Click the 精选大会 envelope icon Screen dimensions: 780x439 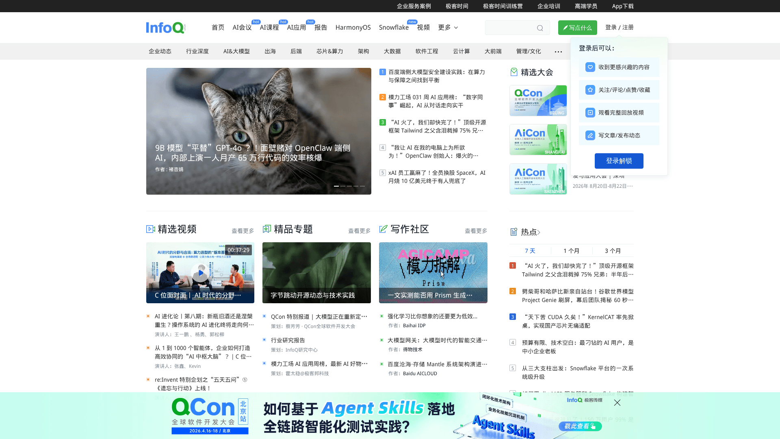[x=514, y=72]
